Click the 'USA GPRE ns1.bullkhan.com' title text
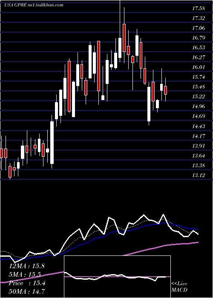The image size is (213, 298). coord(34,5)
